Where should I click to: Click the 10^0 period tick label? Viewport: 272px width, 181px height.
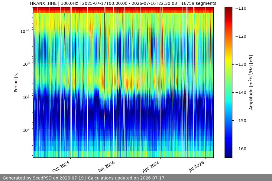coord(26,64)
